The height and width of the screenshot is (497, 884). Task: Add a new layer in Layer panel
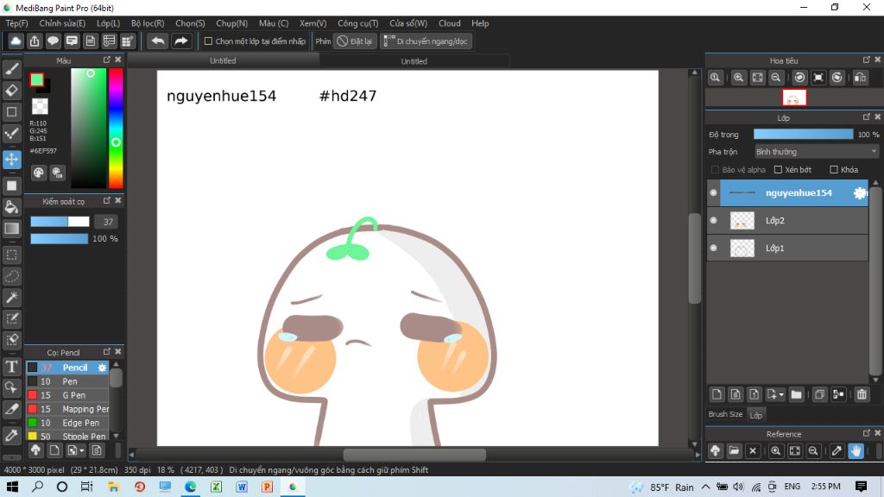coord(717,394)
